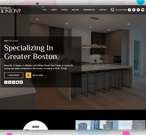The image size is (146, 135).
Task: Click the Specializing In Greater Boston heading
Action: tap(31, 52)
